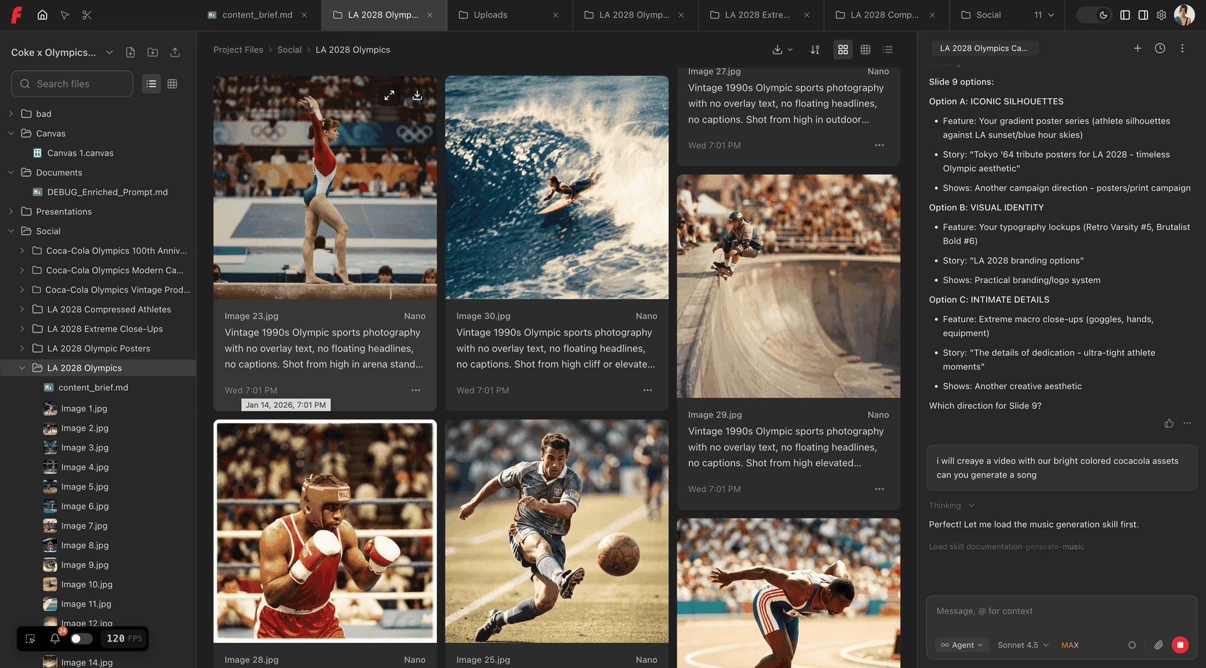Add a new folder to project
This screenshot has height=668, width=1206.
tap(153, 53)
